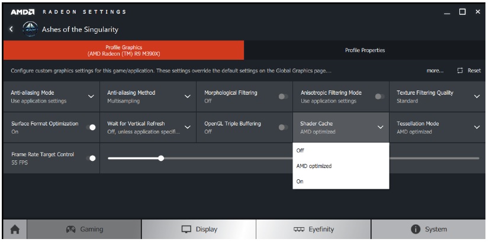Viewport: 489px width, 242px height.
Task: Click the frame rate slider handle
Action: pyautogui.click(x=161, y=158)
